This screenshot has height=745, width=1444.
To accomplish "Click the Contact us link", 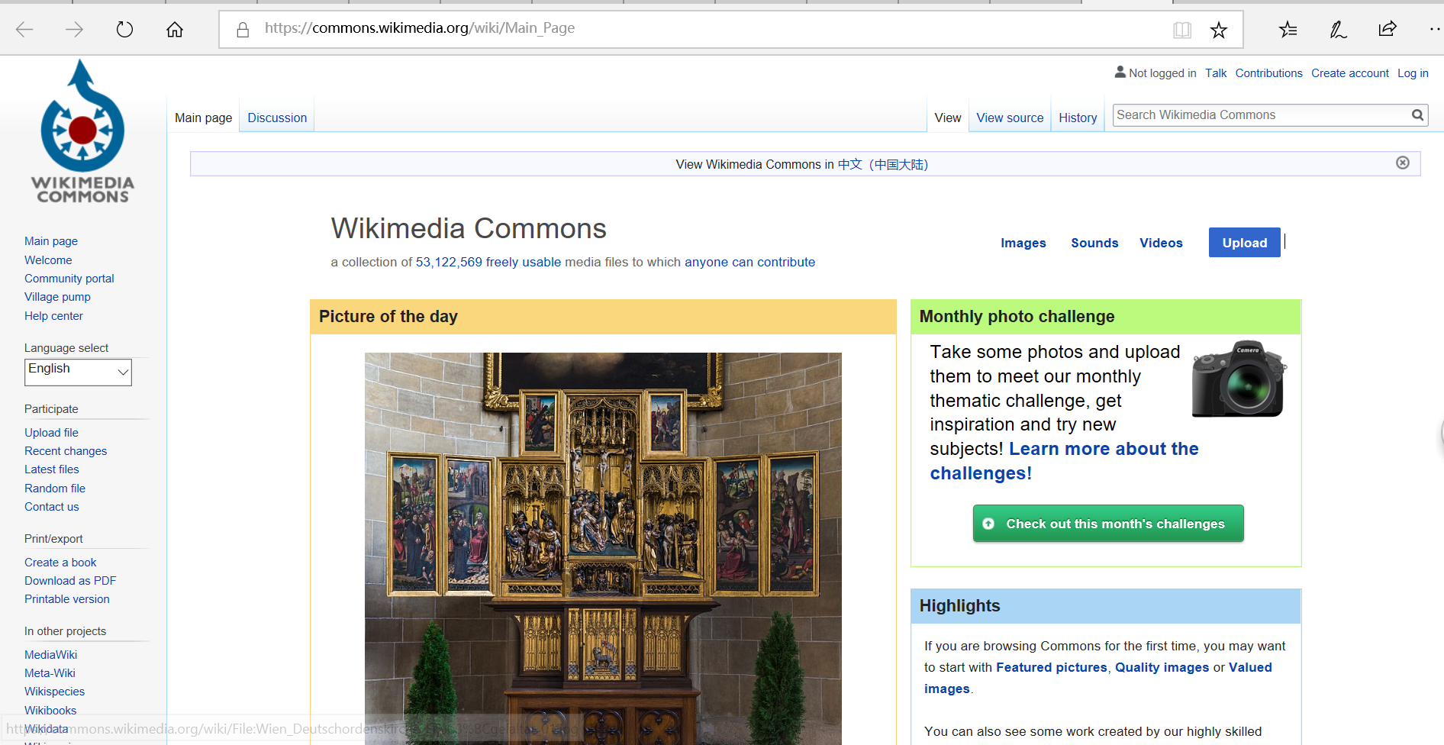I will click(x=52, y=507).
